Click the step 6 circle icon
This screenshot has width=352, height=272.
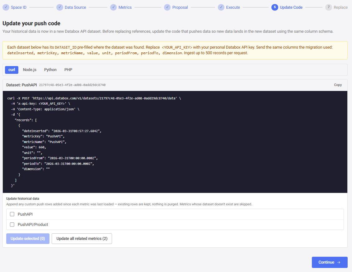[x=275, y=7]
